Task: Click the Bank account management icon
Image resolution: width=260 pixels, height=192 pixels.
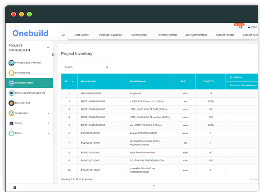Action: (11, 93)
